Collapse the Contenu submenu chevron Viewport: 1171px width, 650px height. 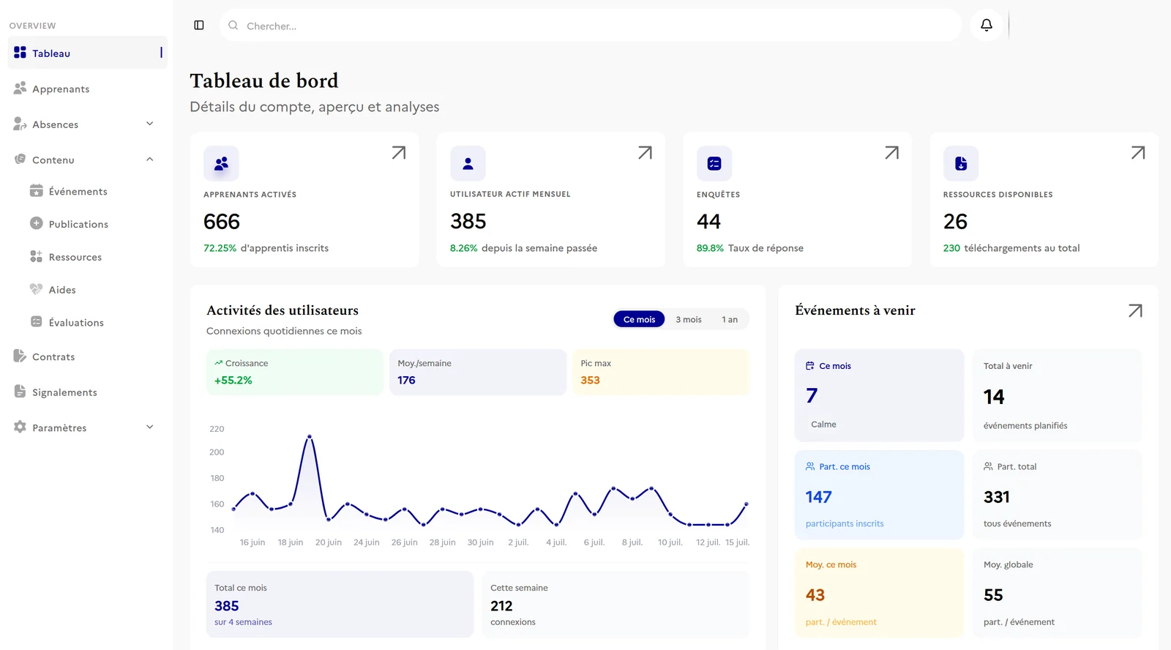coord(150,160)
